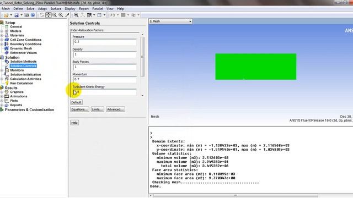Screen dimensions: 353x198
Task: Open the Display menu
Action: (70, 9)
